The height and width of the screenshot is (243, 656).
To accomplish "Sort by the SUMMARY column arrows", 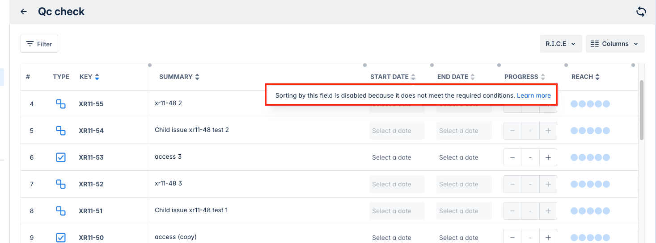I will click(x=197, y=77).
